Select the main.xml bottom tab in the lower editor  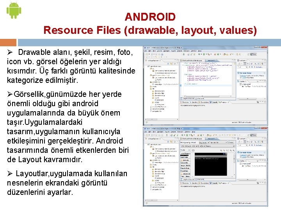(199, 179)
